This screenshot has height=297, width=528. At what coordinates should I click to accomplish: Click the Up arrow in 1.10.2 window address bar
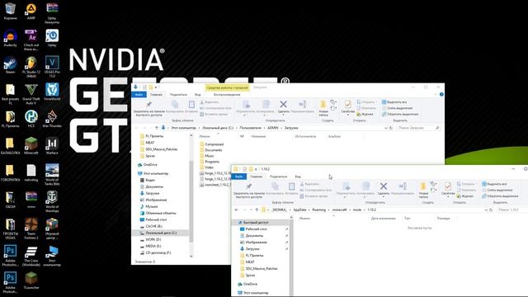pyautogui.click(x=257, y=210)
